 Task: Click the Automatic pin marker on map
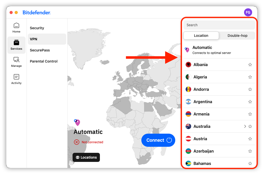pos(77,123)
